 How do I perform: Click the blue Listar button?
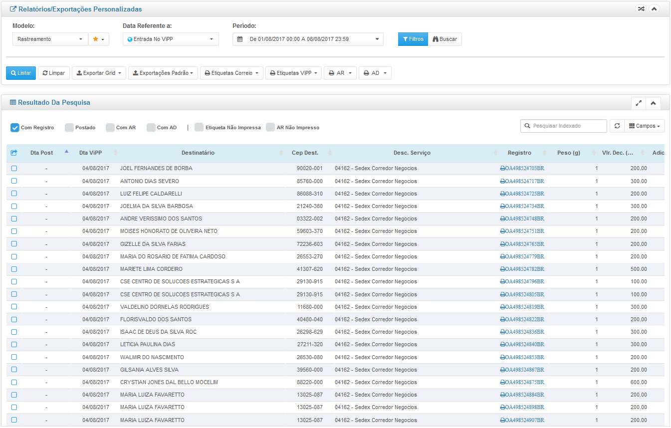pyautogui.click(x=21, y=73)
